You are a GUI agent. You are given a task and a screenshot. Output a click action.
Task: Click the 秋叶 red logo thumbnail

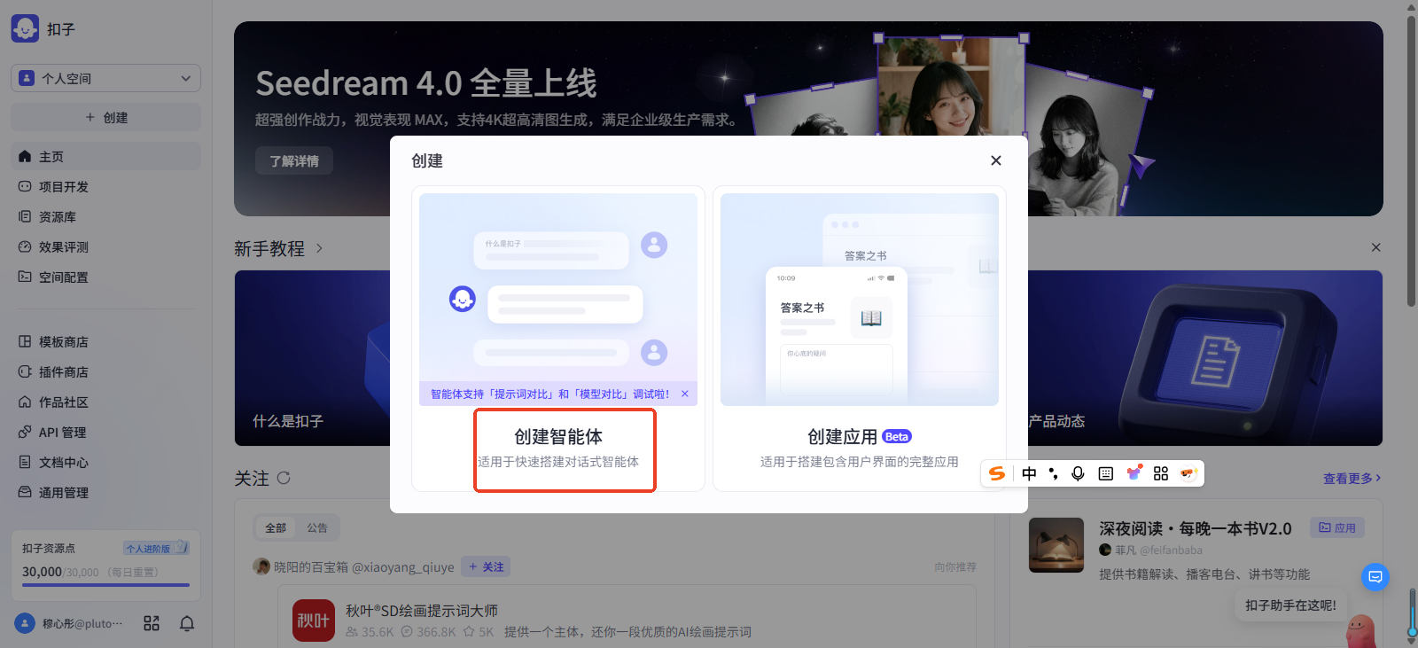[x=314, y=621]
